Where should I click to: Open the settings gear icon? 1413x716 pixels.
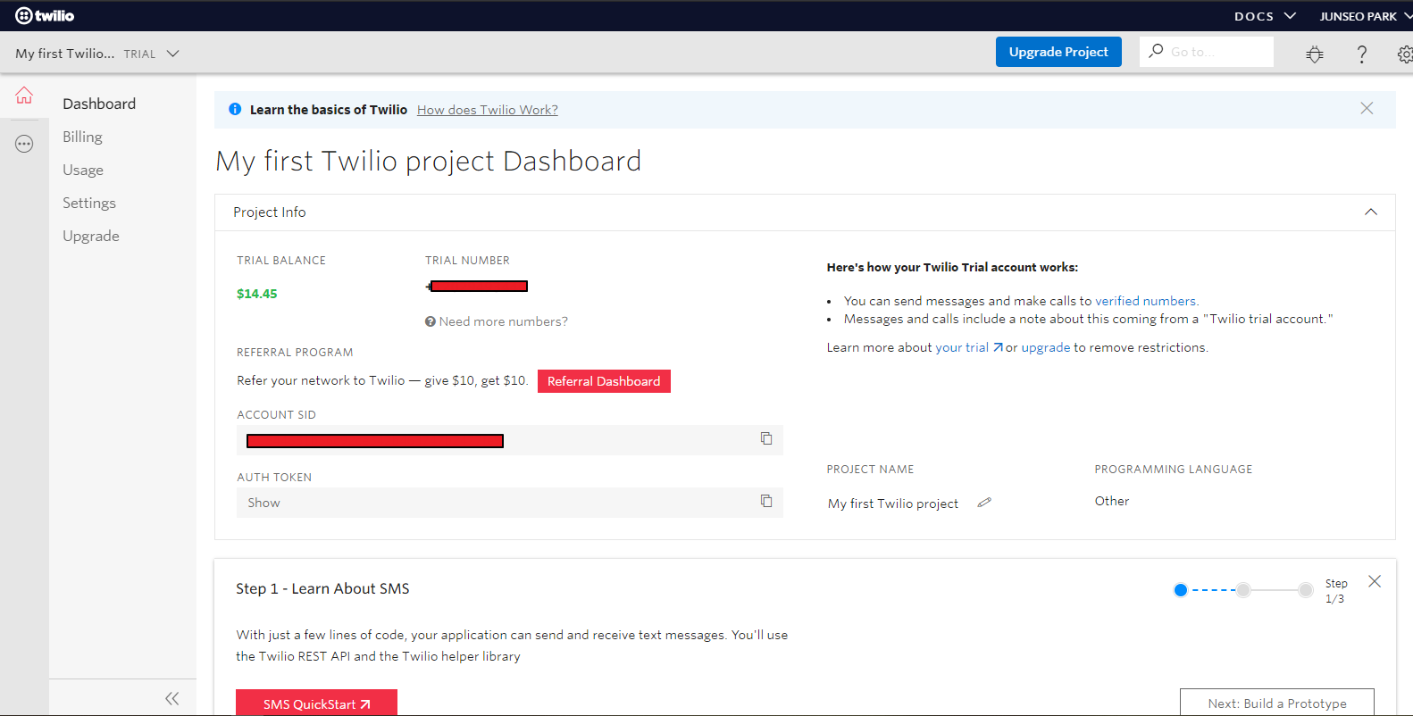click(x=1405, y=54)
